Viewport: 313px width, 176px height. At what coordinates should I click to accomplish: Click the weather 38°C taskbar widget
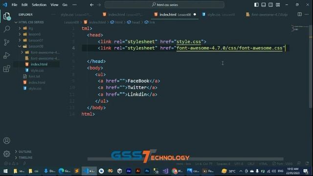228,171
